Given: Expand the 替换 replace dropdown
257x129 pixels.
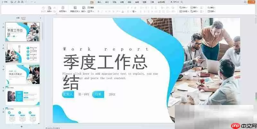Looking at the screenshot, I should point(211,12).
